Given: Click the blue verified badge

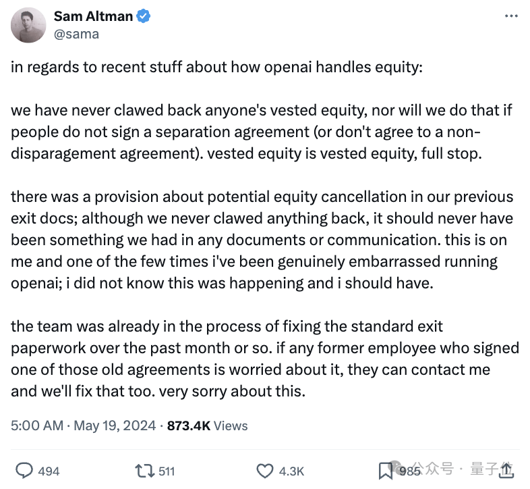Looking at the screenshot, I should [x=143, y=17].
